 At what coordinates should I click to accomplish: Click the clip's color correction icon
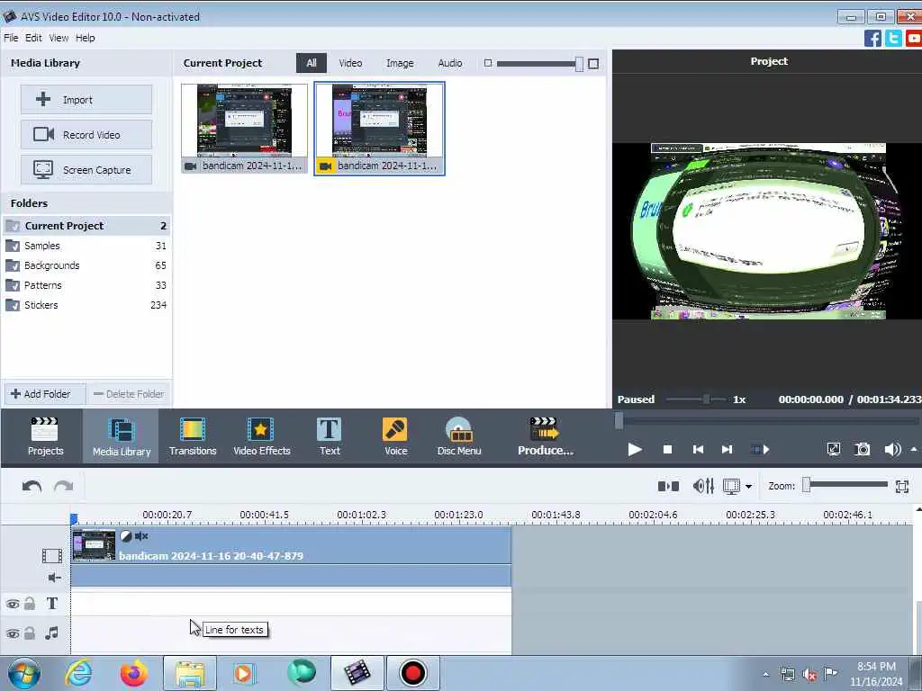[126, 536]
